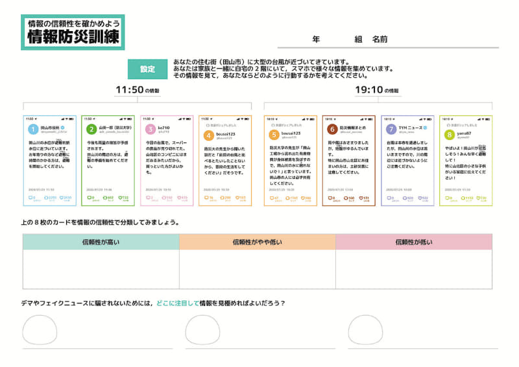
Task: Click the teal text どこに注目して
Action: coord(178,303)
